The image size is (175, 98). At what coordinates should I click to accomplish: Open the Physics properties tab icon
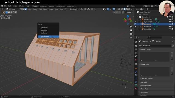coord(136,79)
